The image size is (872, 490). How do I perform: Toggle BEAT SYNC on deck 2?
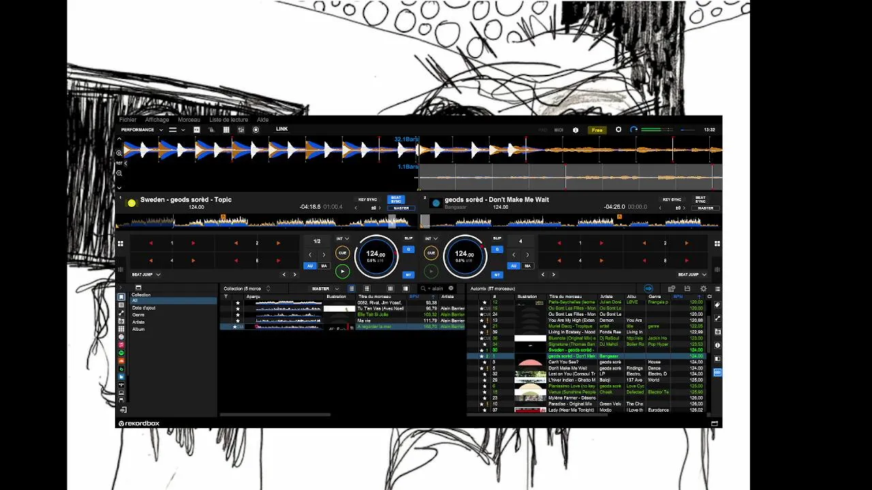pos(700,199)
